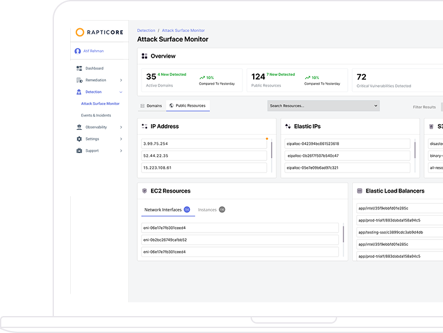
Task: Click the Atif Rehman user avatar
Action: click(78, 51)
